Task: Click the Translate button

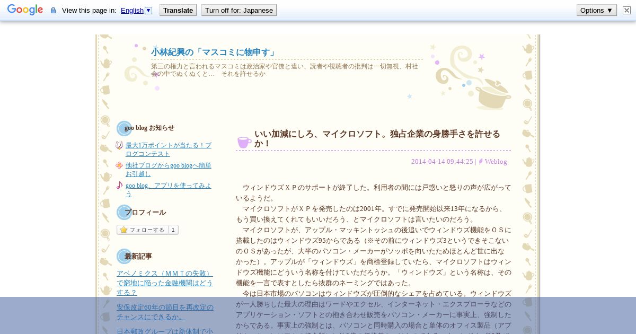Action: (x=178, y=10)
